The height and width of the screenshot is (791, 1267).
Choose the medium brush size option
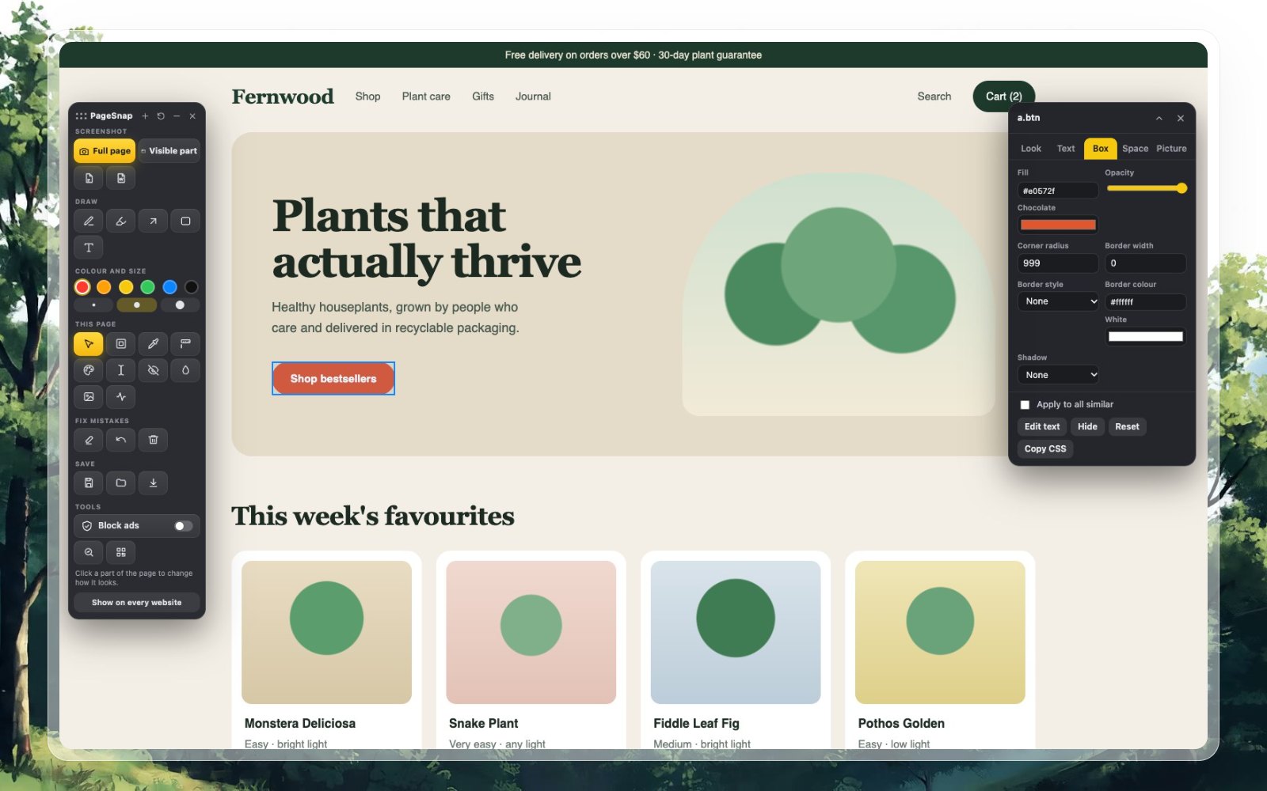[x=137, y=305]
